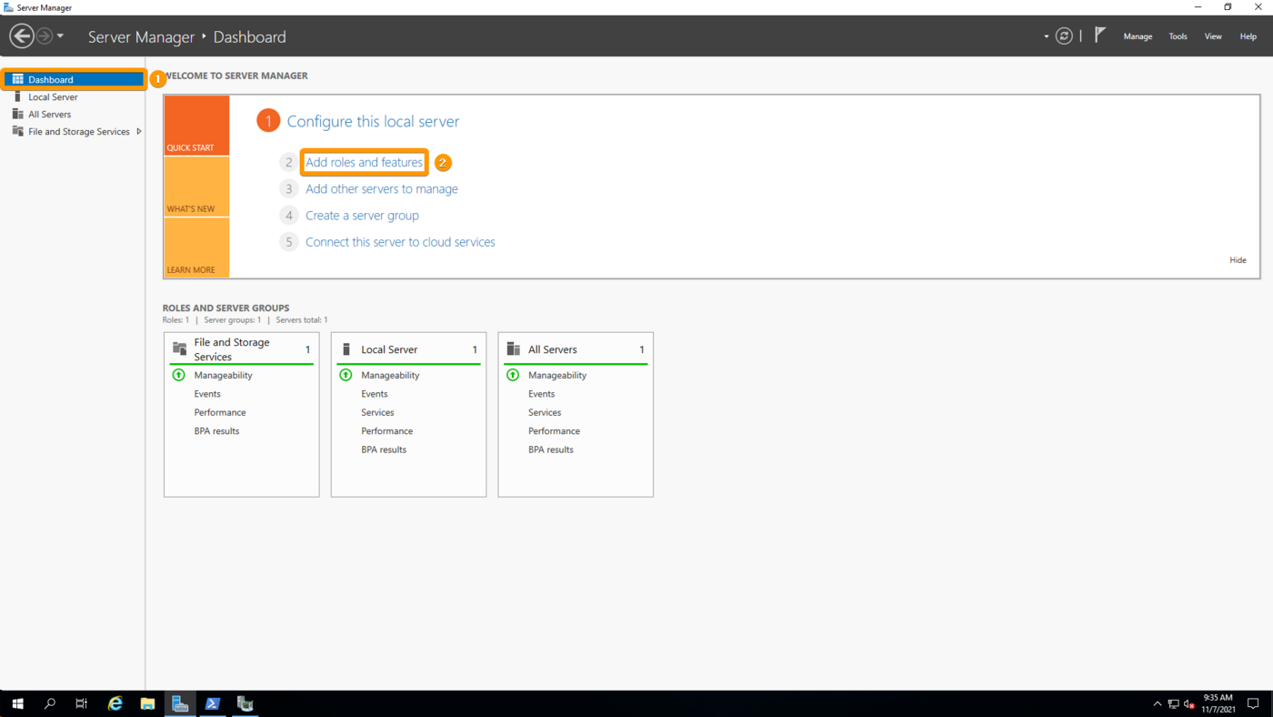Open the Tools menu
Viewport: 1273px width, 717px height.
coord(1178,35)
